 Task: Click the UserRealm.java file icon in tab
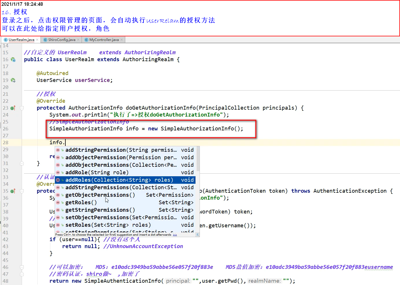pyautogui.click(x=6, y=40)
